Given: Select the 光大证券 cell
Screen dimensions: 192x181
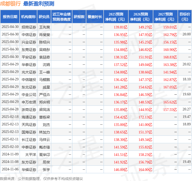Looking at the screenshot, I should 29,72.
